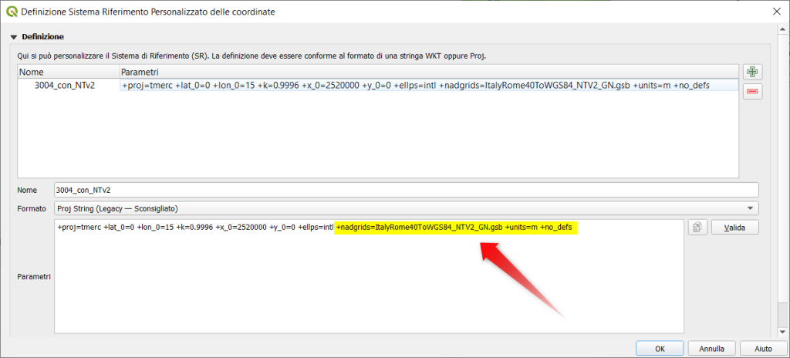
Task: Click the red minus remove CRS icon
Action: pos(751,92)
